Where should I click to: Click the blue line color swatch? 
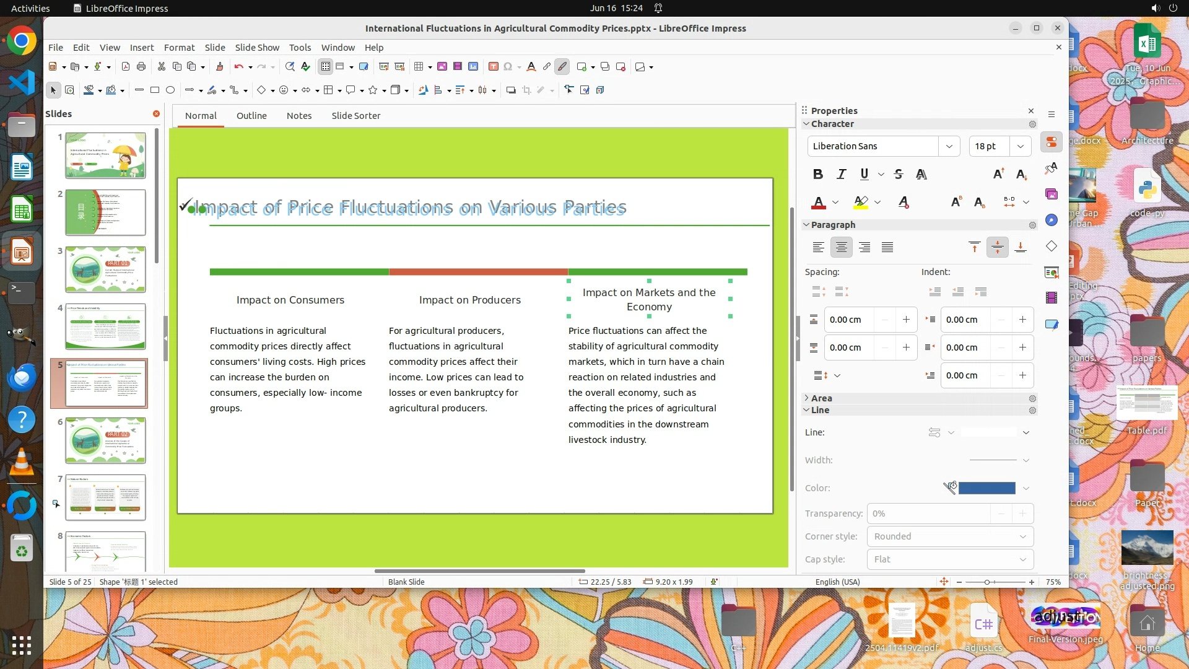tap(986, 488)
